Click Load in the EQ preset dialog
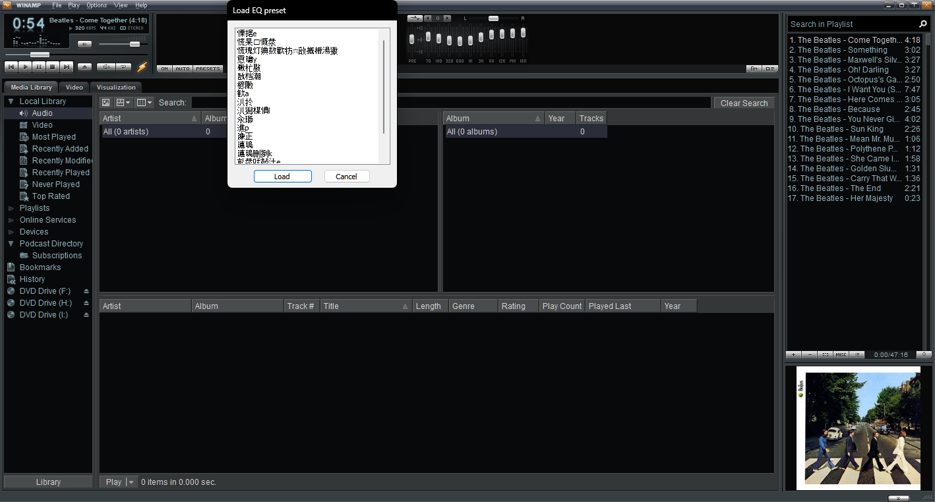Viewport: 935px width, 502px height. (x=282, y=177)
